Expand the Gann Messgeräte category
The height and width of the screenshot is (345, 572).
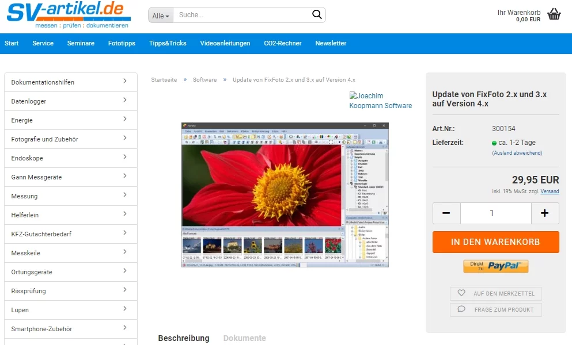pos(71,177)
